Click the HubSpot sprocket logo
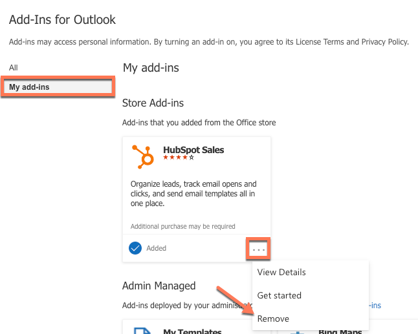This screenshot has height=334, width=418. [x=144, y=156]
